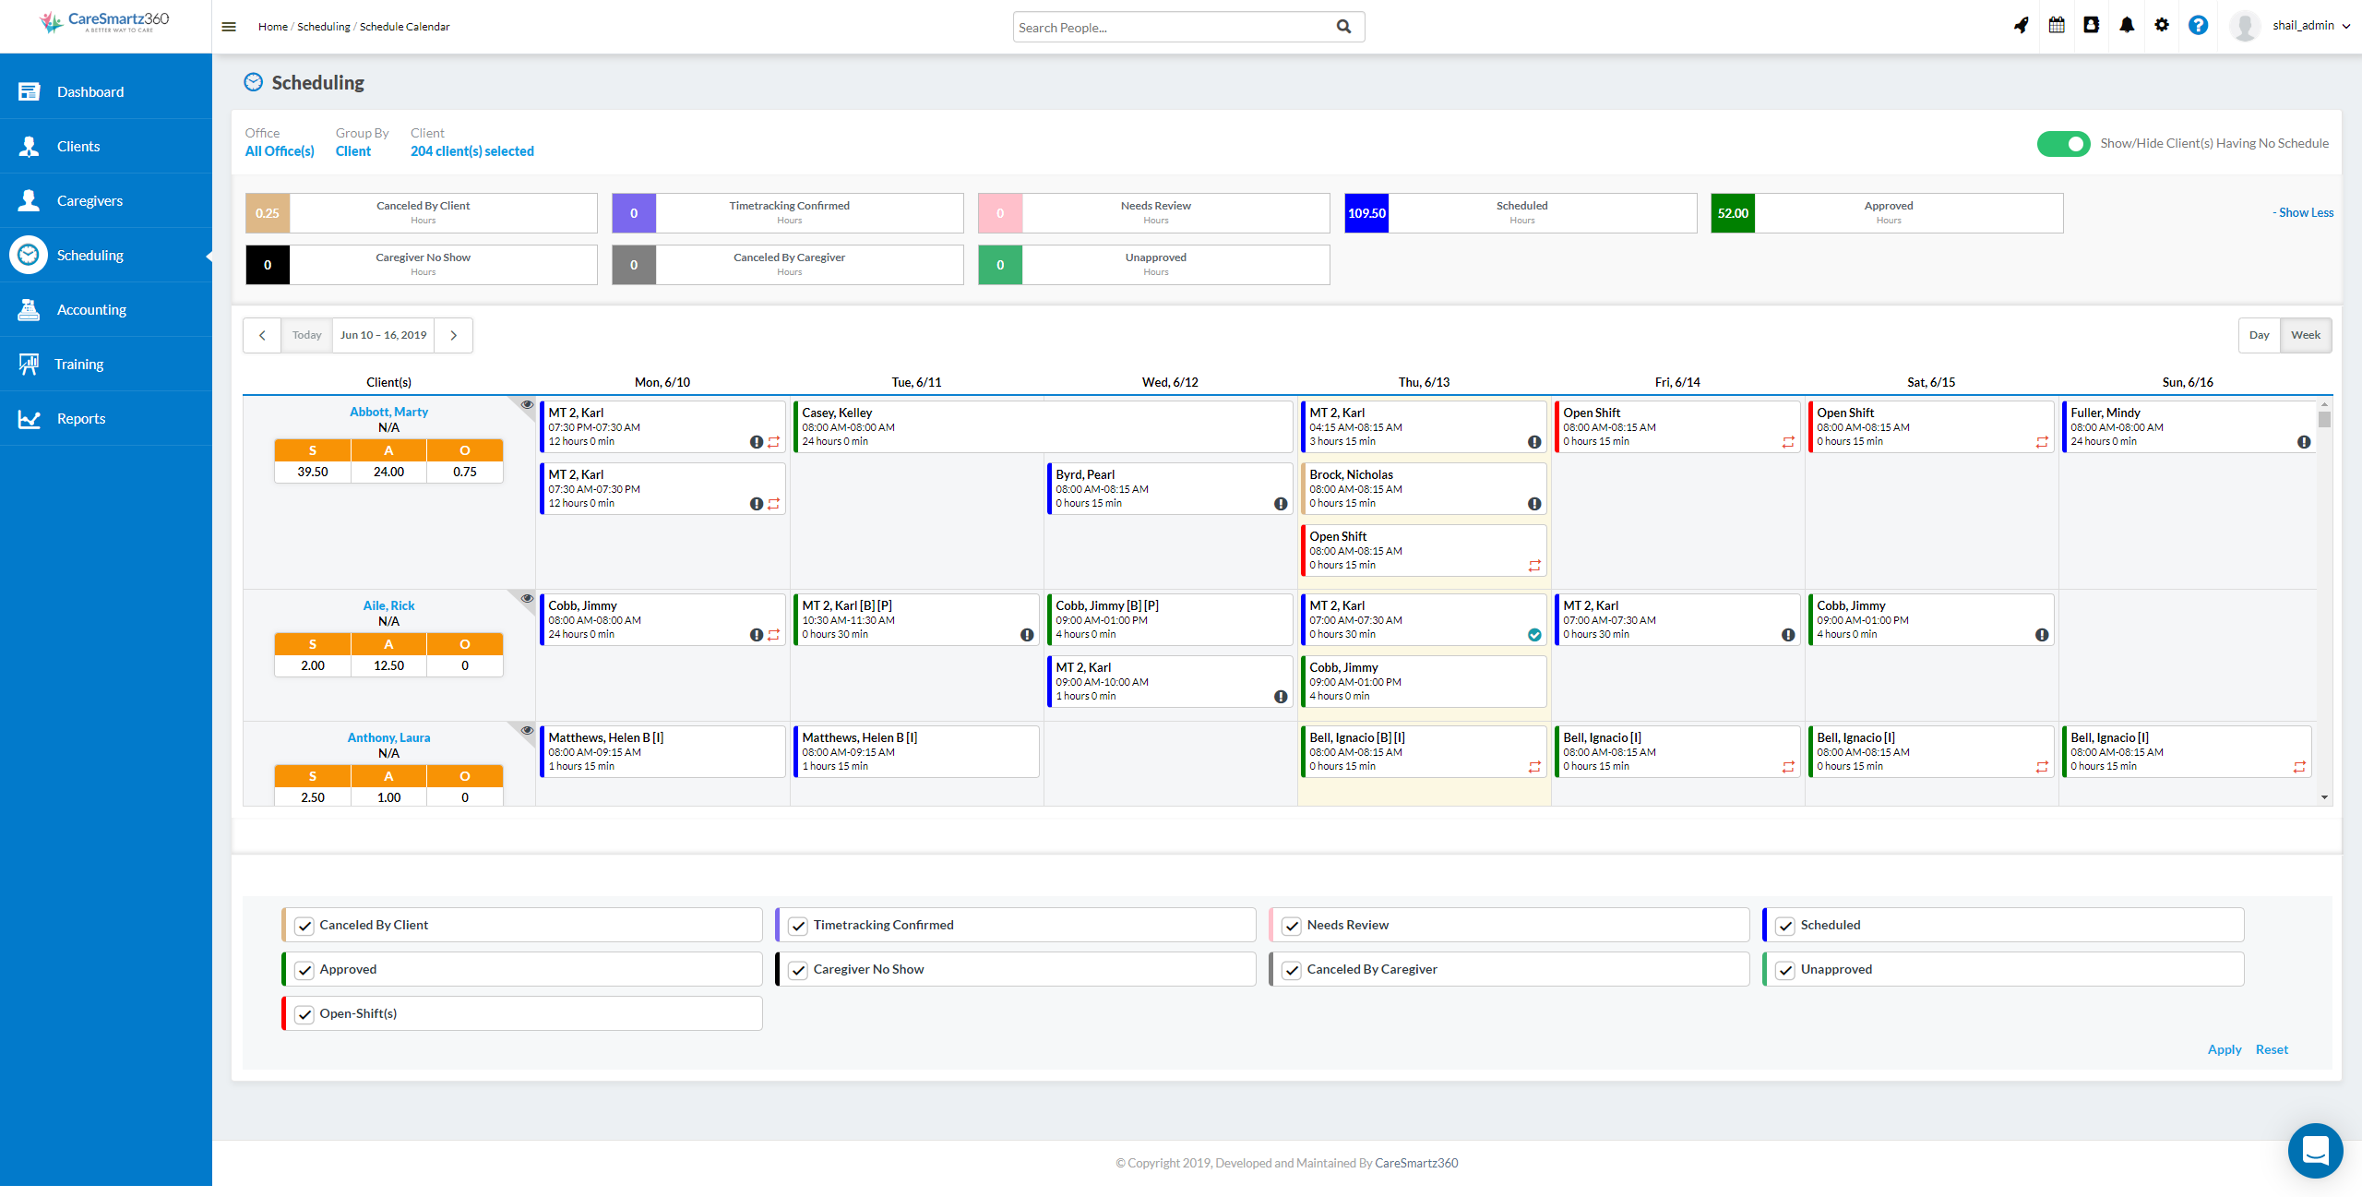Click the blue help question mark icon
Image resolution: width=2362 pixels, height=1197 pixels.
coord(2198,26)
